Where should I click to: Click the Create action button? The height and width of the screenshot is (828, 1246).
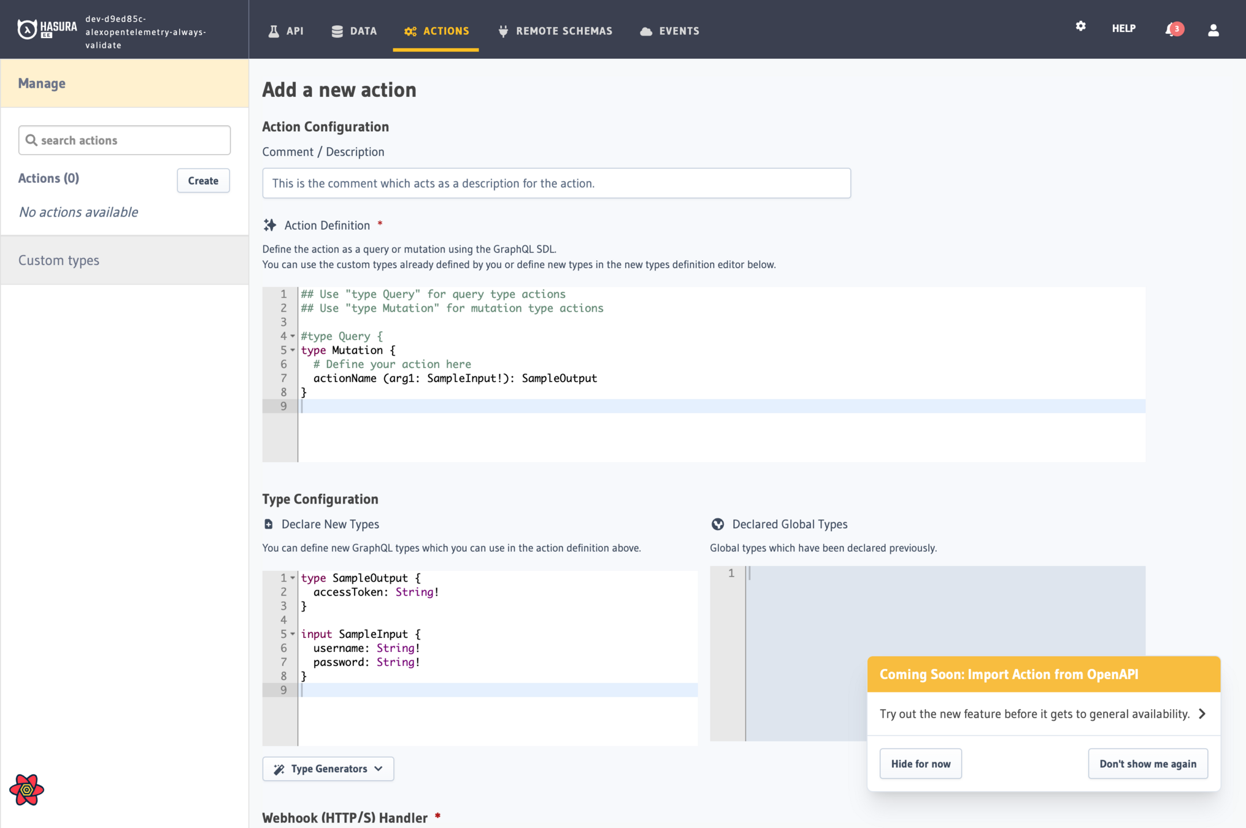pos(203,180)
